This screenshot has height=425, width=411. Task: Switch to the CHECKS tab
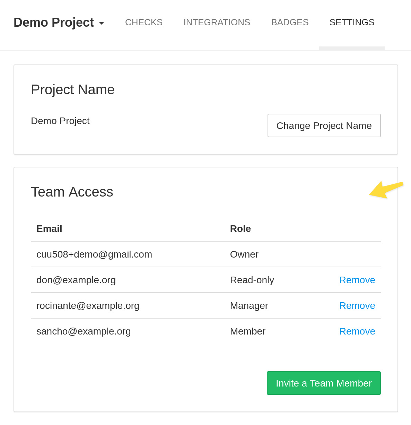(x=143, y=22)
